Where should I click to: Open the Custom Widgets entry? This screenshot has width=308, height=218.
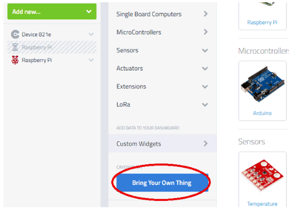coord(162,143)
